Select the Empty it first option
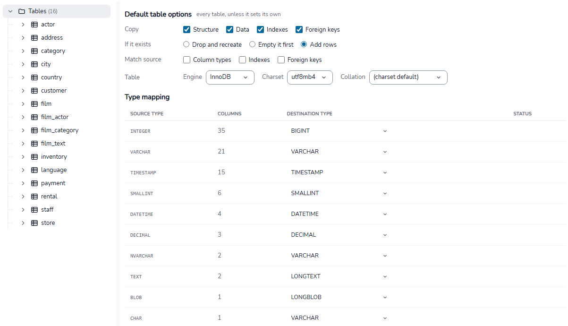The image size is (568, 326). [252, 44]
